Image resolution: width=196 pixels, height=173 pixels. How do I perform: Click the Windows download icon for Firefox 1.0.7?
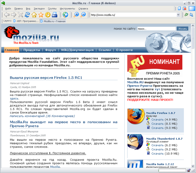[x=148, y=119]
